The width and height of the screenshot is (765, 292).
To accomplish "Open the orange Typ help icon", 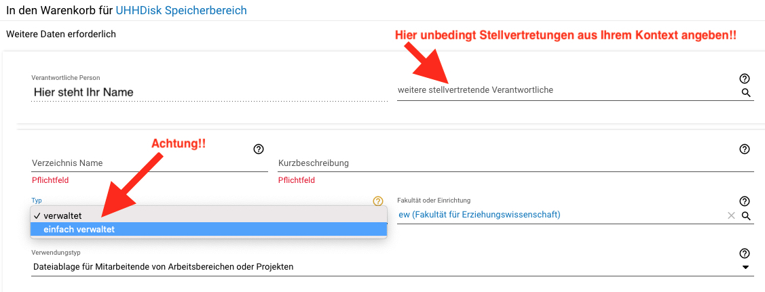I will [x=378, y=201].
